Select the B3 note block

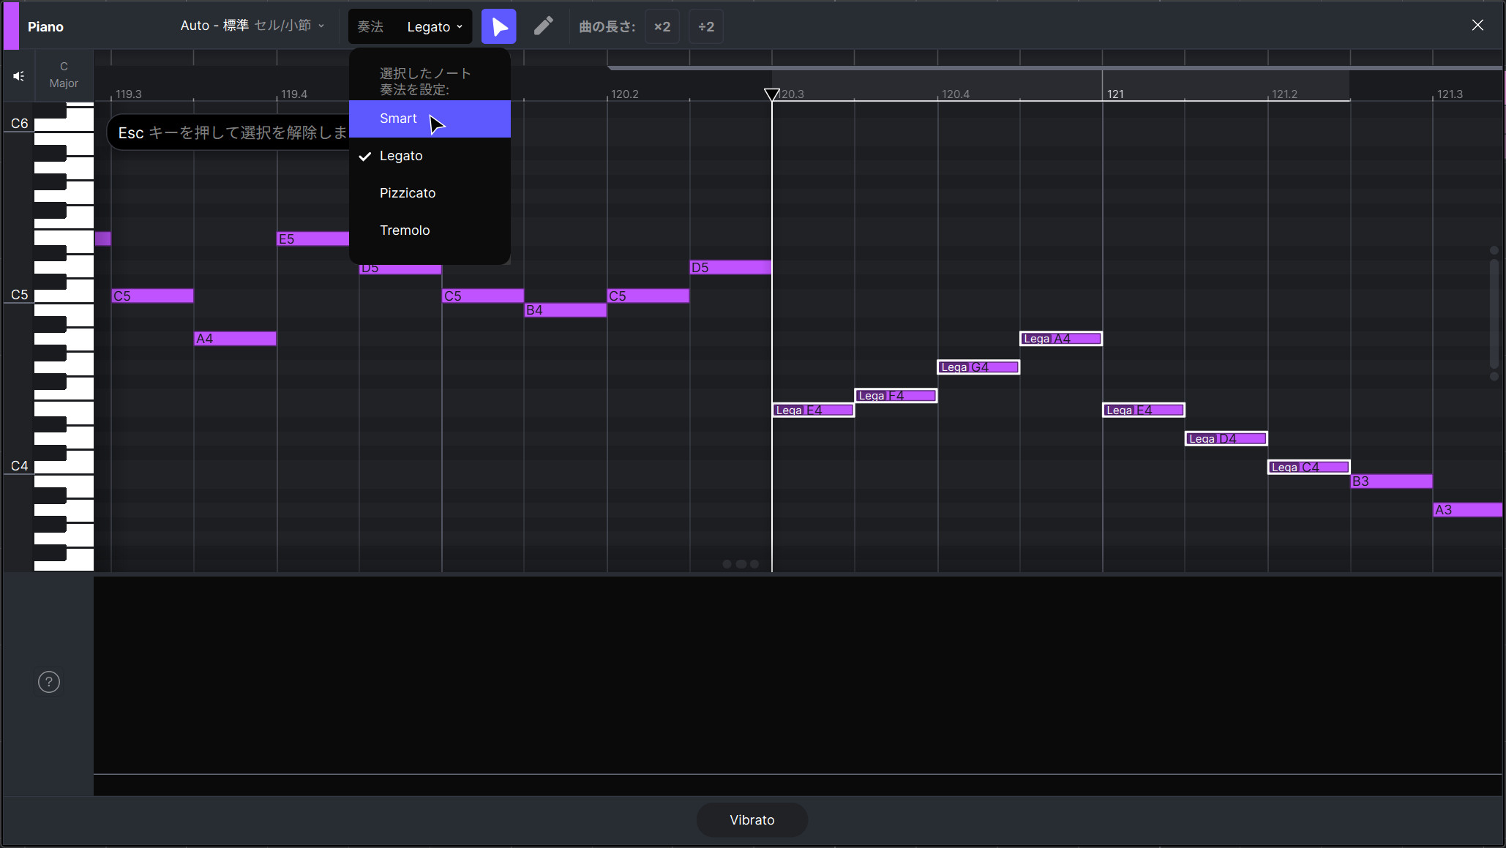coord(1390,481)
